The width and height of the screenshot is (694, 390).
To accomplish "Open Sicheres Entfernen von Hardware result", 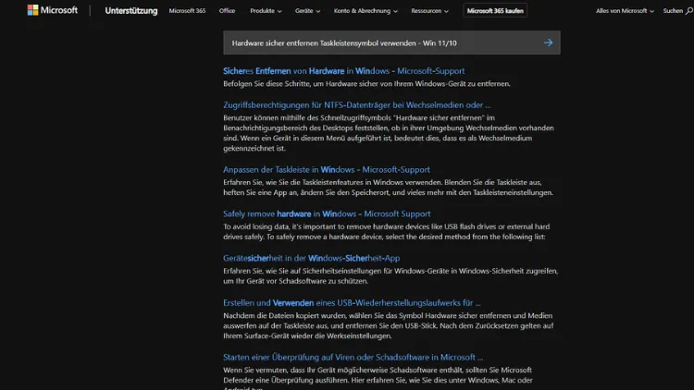I will pos(344,71).
